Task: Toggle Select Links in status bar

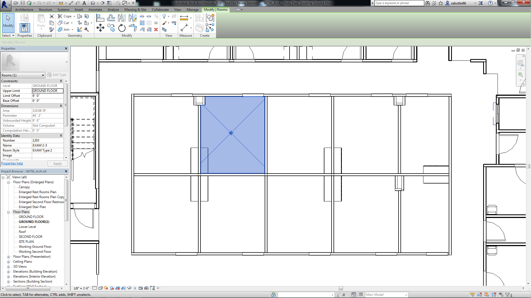Action: (472, 295)
